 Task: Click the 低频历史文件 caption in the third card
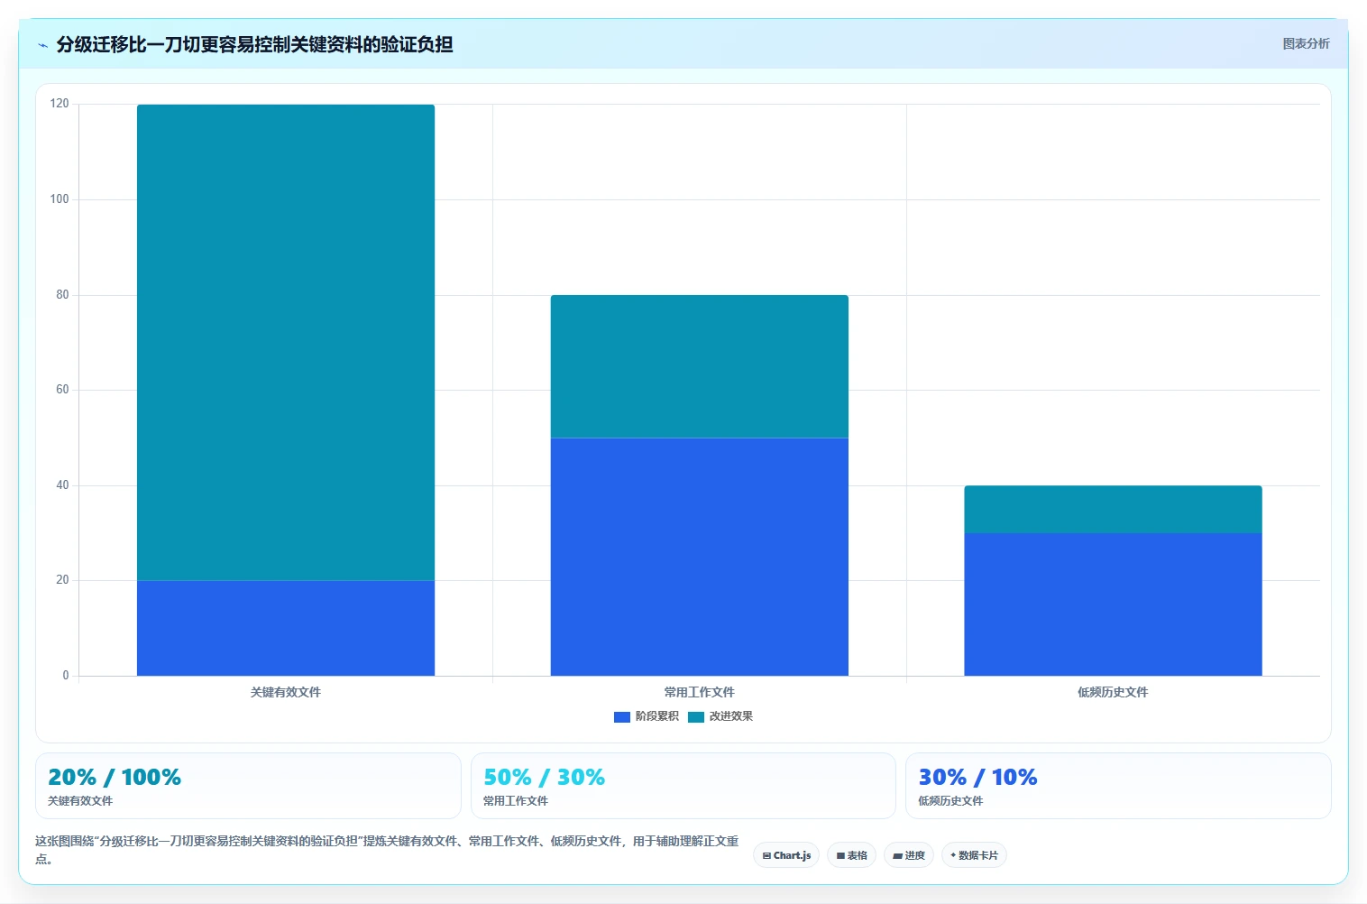(950, 801)
